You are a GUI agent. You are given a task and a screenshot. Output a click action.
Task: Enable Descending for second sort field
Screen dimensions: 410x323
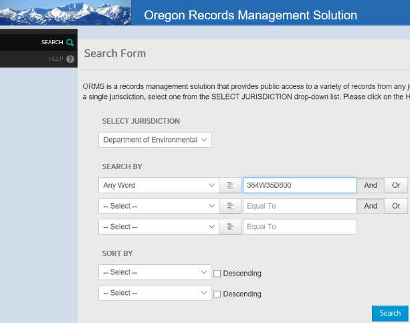[217, 294]
